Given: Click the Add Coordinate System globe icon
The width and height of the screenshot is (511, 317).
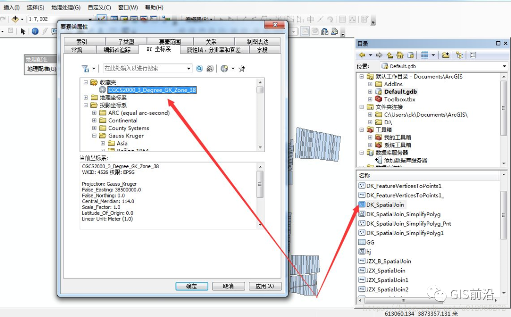Looking at the screenshot, I should pyautogui.click(x=224, y=69).
